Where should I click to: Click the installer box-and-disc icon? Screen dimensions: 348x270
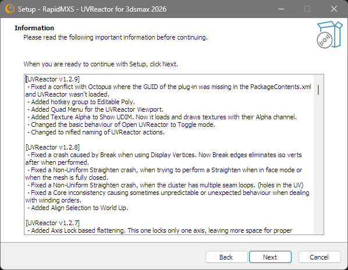point(330,34)
